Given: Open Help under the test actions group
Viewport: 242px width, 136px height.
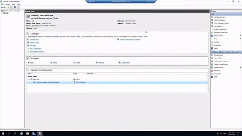Looking at the screenshot, I should 216,48.
